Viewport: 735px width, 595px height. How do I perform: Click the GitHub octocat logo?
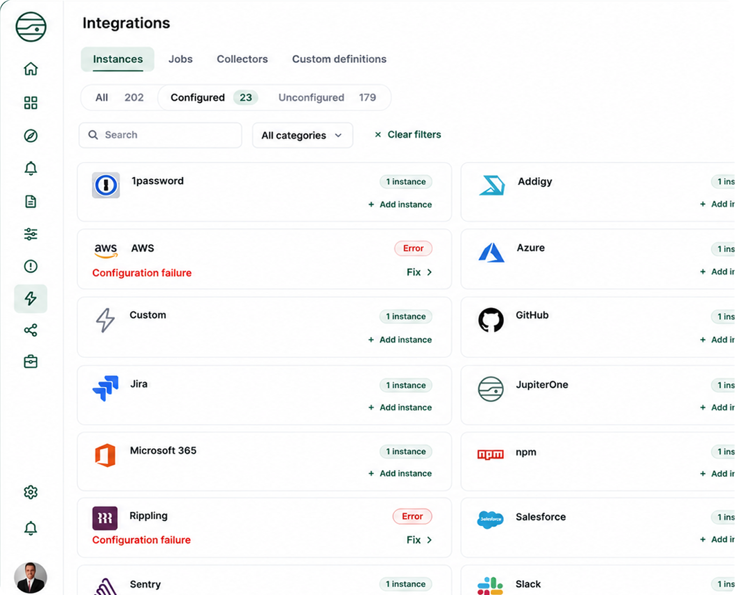click(491, 320)
